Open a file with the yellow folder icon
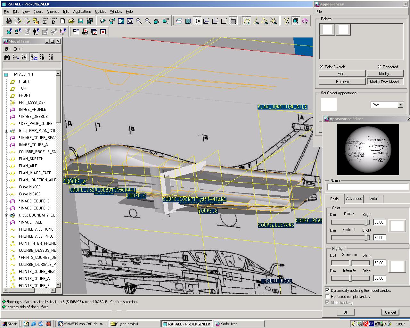Viewport: 410px width, 328px height. (71, 21)
